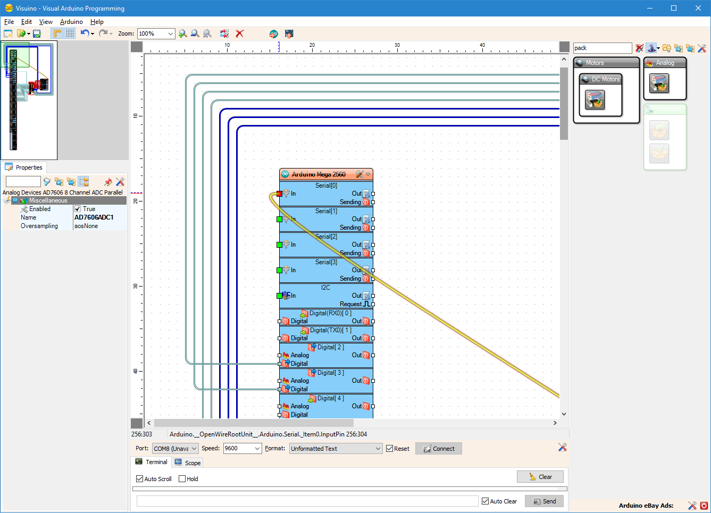
Task: Collapse the Miscellaneous properties group
Action: pyautogui.click(x=15, y=200)
